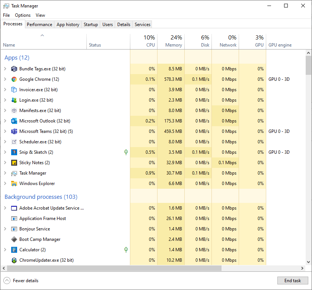
Task: Expand the Microsoft Outlook process row
Action: pyautogui.click(x=5, y=121)
